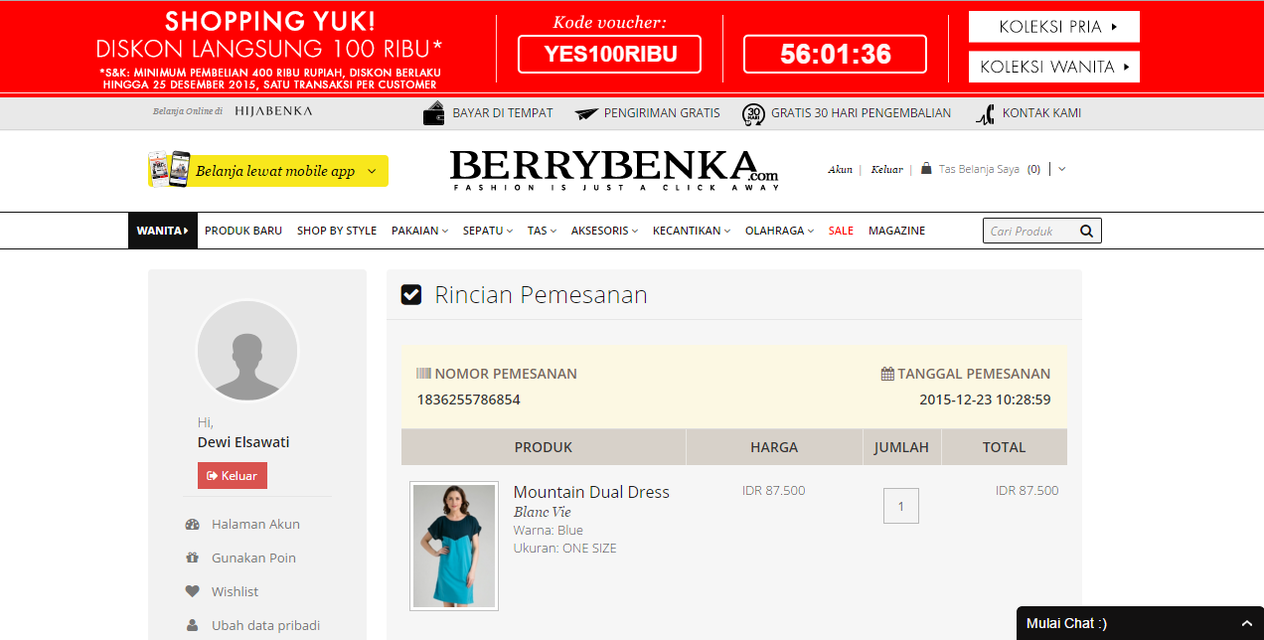1264x640 pixels.
Task: Click the Blanc Vie brand name
Action: pos(542,513)
